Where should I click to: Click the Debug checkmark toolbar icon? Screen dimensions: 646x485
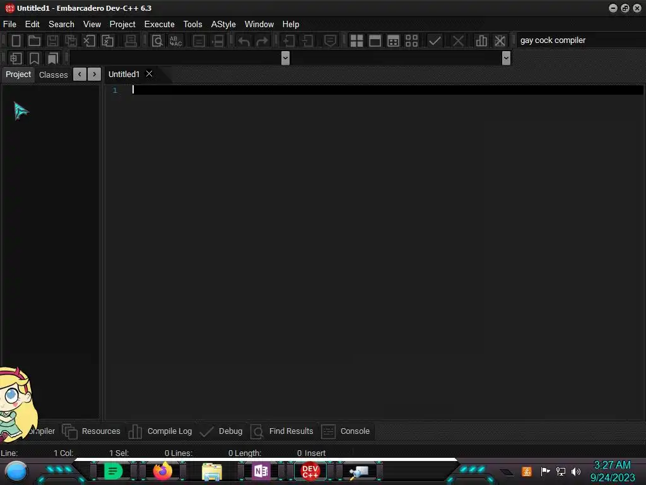(x=435, y=40)
